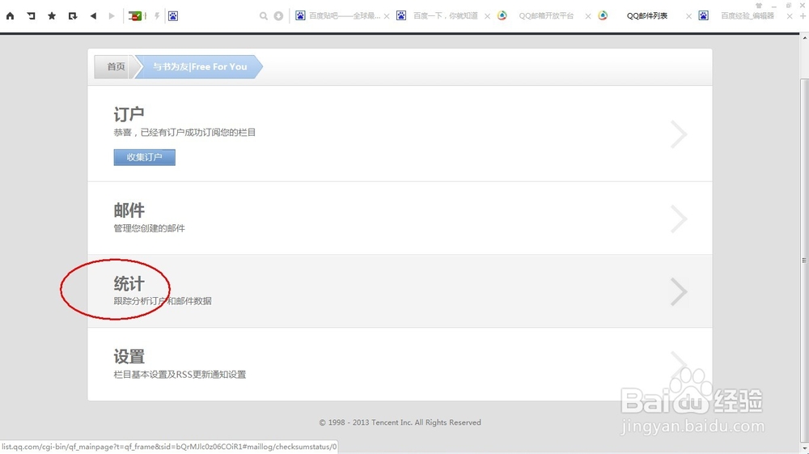
Task: Click the Baidu paw icon in toolbar
Action: click(x=173, y=15)
